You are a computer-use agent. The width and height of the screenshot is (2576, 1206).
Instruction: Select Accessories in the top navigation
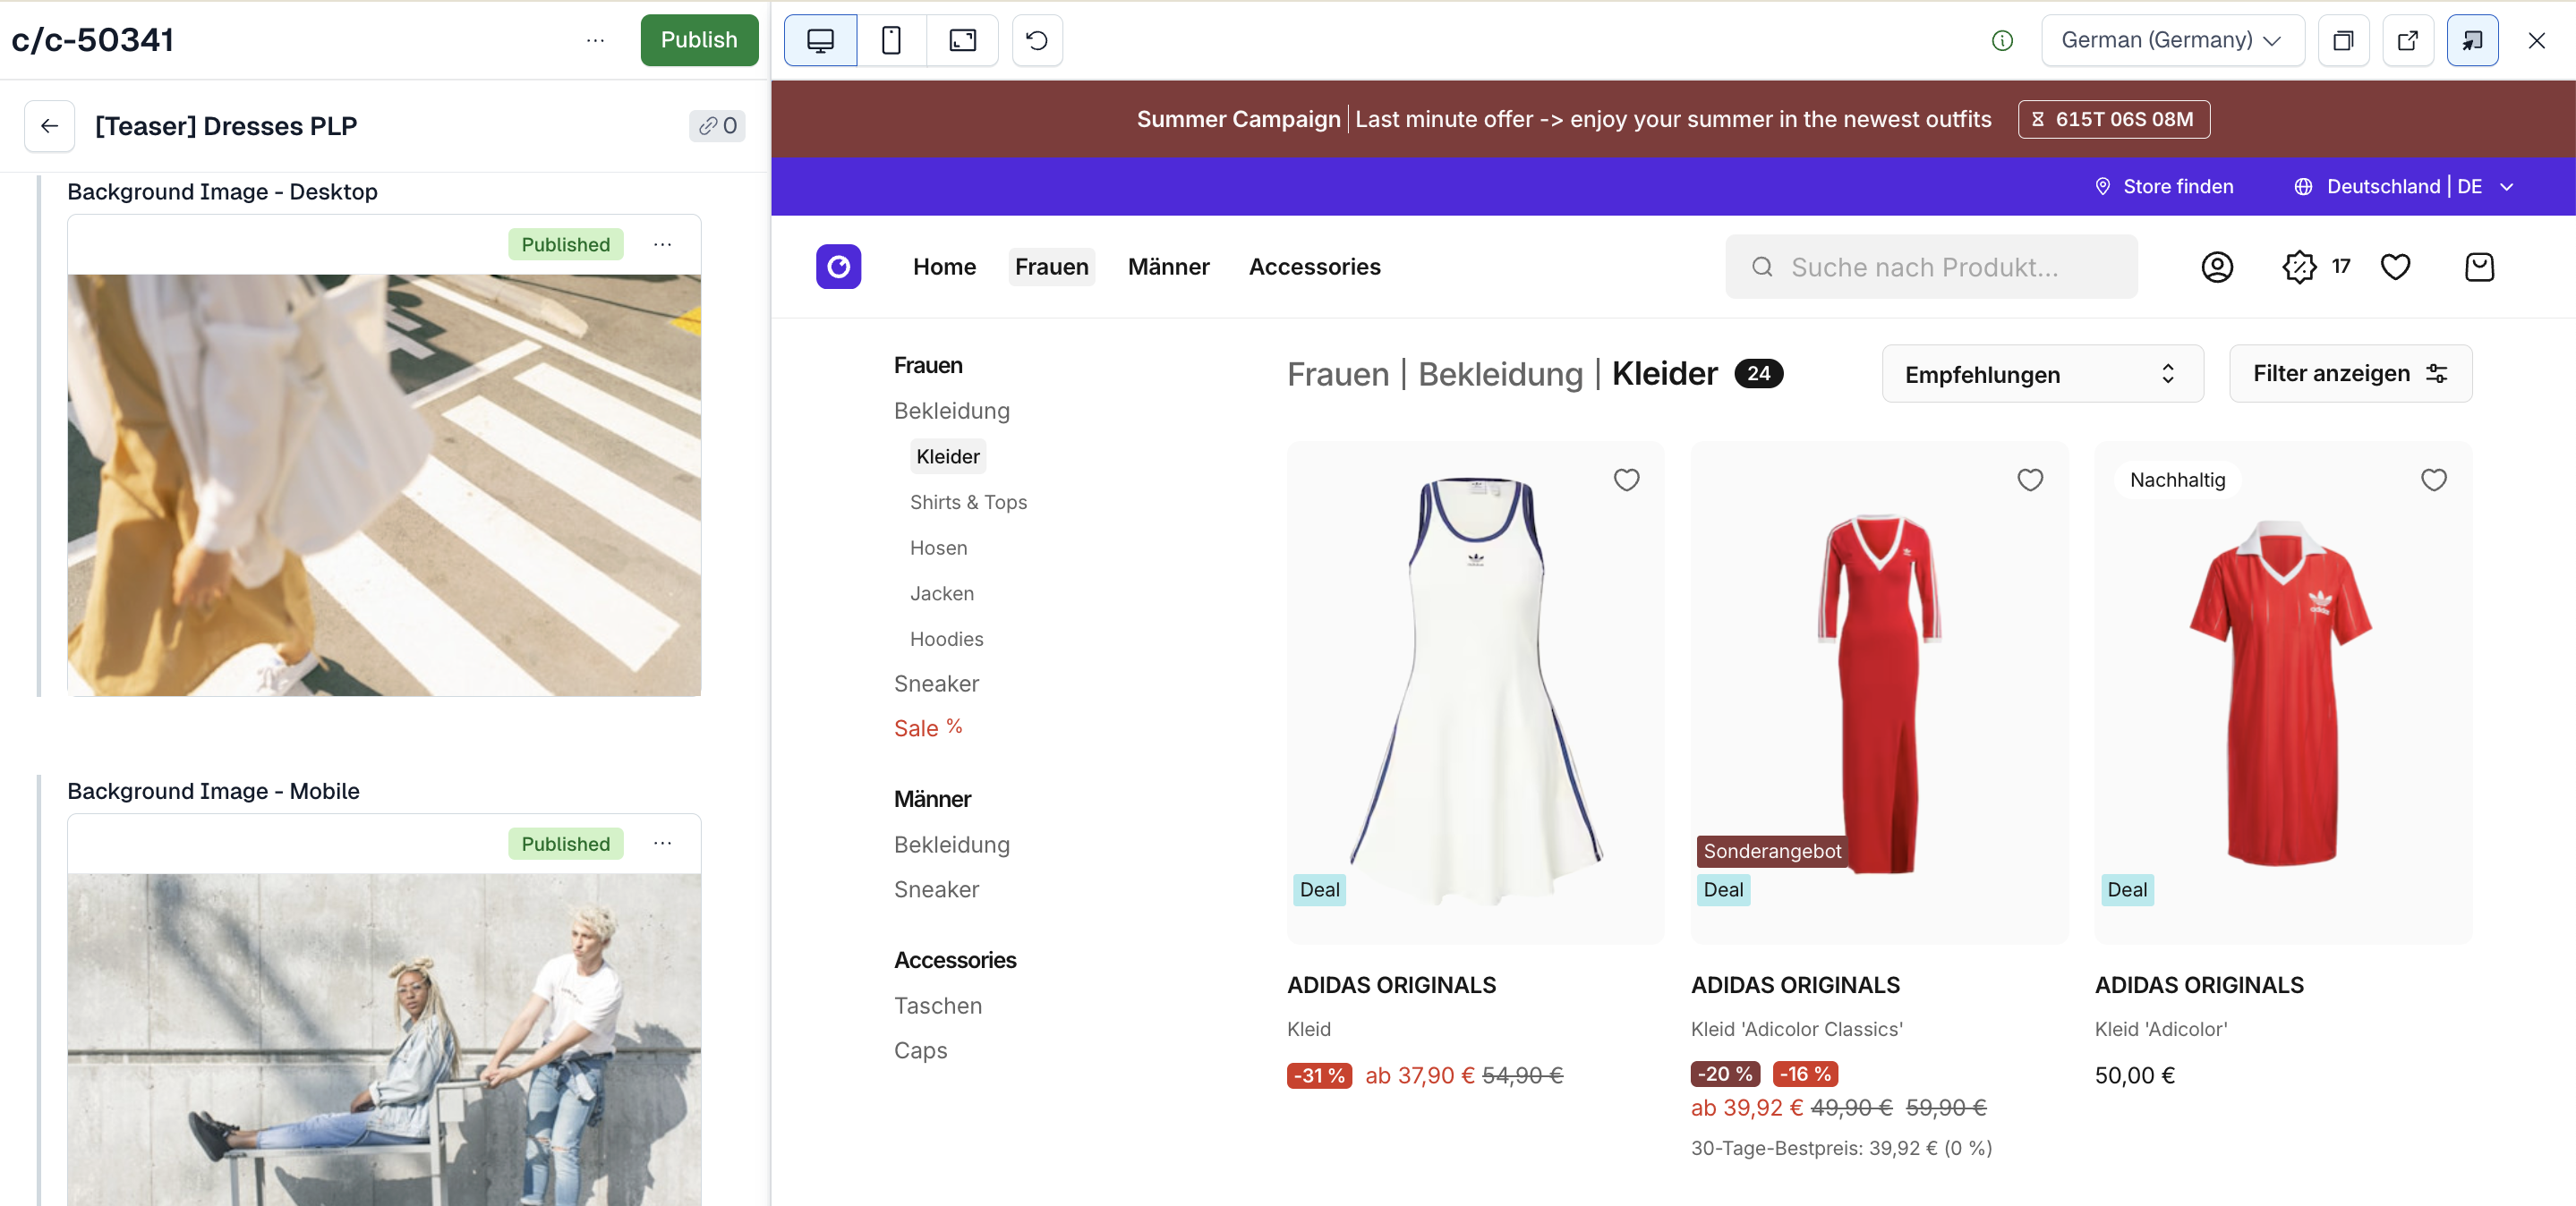coord(1314,267)
